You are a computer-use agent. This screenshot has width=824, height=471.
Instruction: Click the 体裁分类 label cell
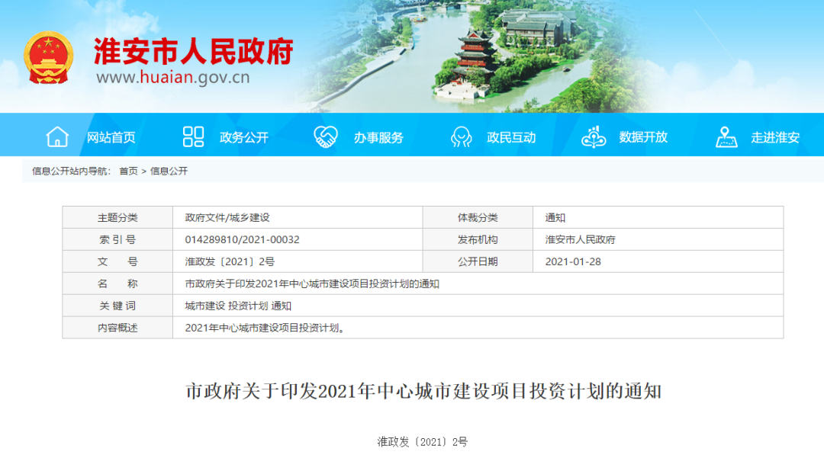(478, 217)
